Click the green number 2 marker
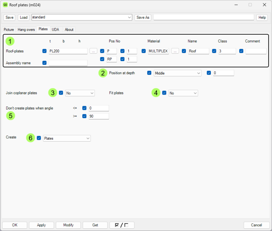 (x=102, y=73)
